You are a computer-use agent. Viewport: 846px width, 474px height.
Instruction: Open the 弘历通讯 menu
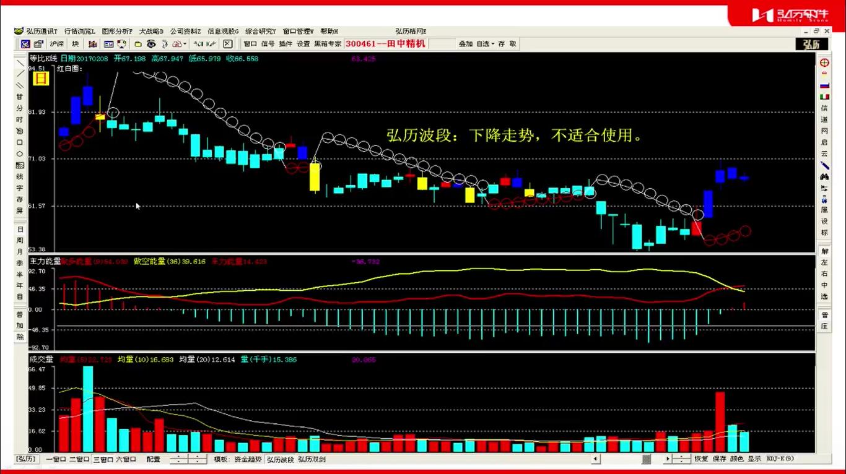[x=41, y=31]
